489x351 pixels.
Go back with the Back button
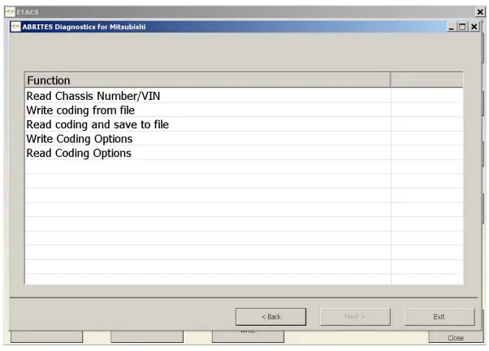pos(270,317)
